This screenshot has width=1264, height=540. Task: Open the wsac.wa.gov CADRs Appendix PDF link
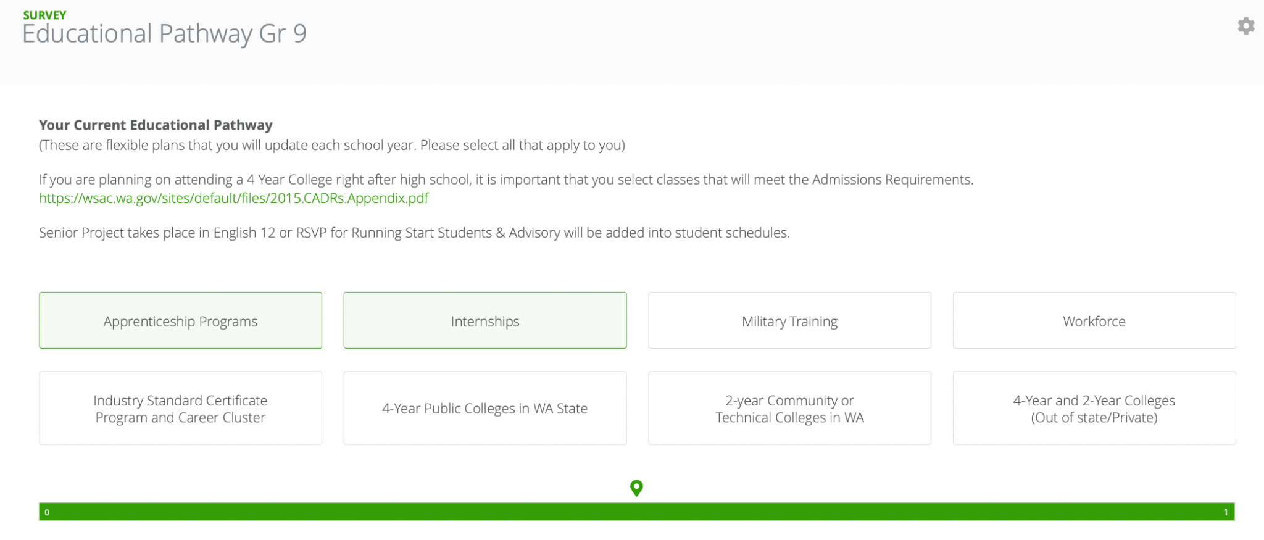(x=234, y=198)
